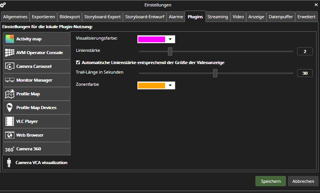The height and width of the screenshot is (193, 320).
Task: Select the AVM Operator Console label
Action: [x=40, y=53]
